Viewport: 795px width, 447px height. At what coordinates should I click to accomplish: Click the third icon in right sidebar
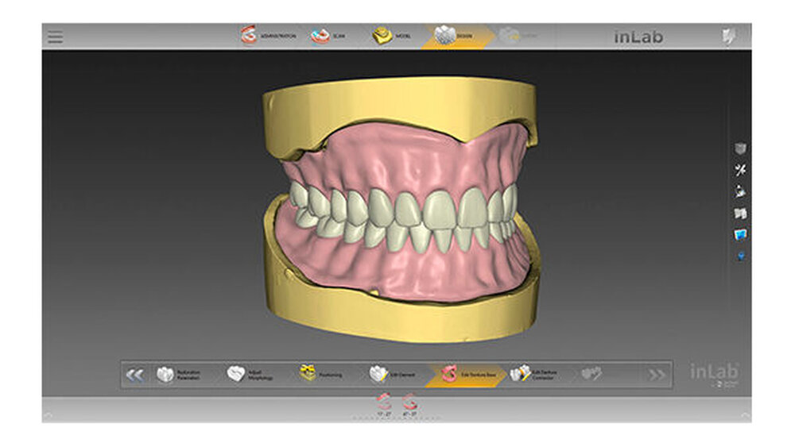coord(741,191)
